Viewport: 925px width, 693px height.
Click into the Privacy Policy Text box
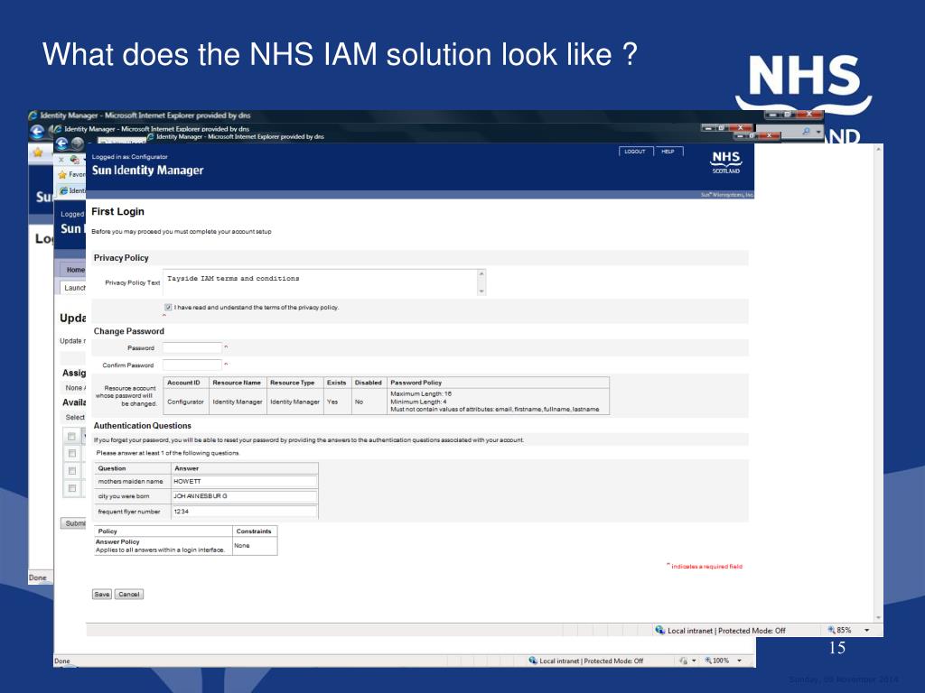tap(321, 282)
